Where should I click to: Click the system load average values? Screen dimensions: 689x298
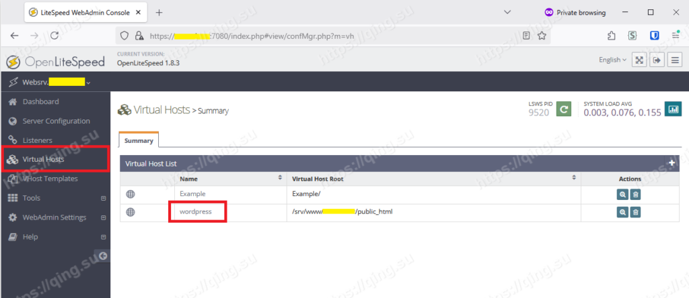pos(622,113)
